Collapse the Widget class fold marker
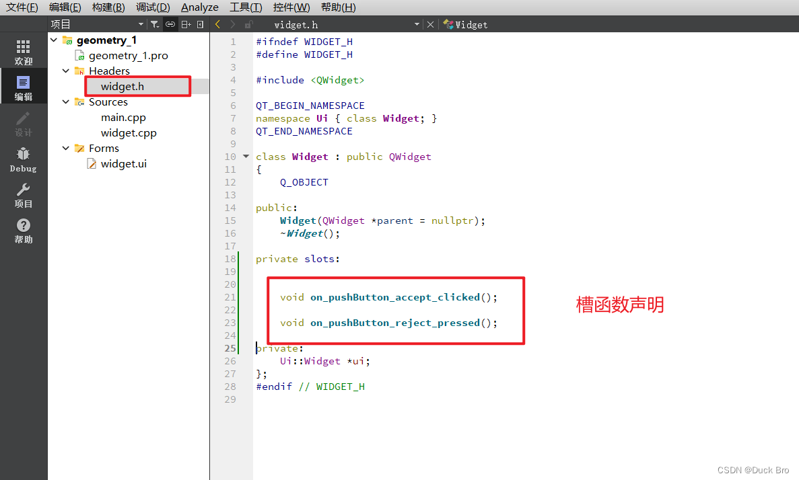This screenshot has width=799, height=480. pyautogui.click(x=245, y=157)
